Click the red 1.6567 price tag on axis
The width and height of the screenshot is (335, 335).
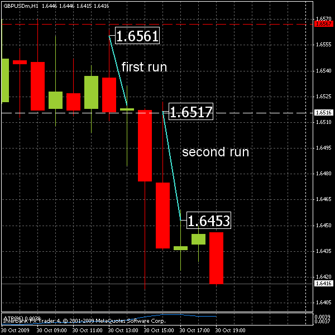[323, 23]
